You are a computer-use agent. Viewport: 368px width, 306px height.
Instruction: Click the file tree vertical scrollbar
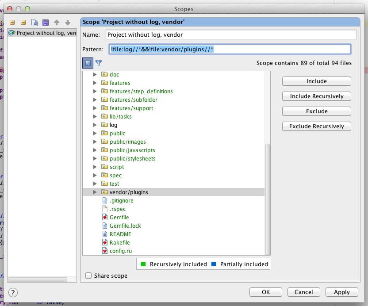[268, 199]
